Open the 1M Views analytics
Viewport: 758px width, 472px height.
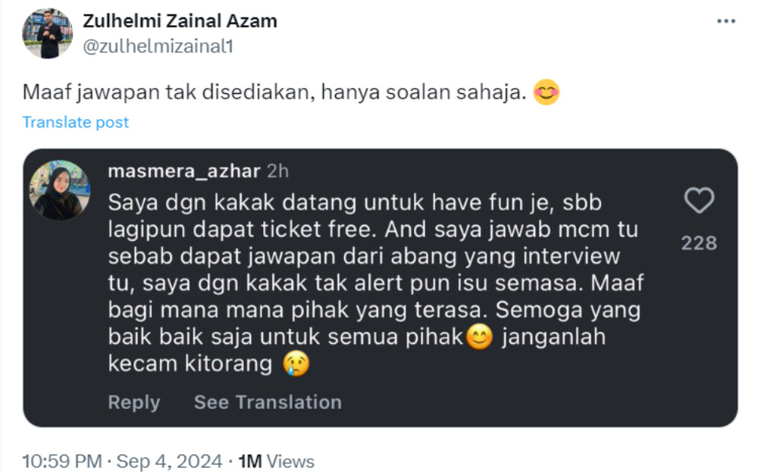coord(277,461)
